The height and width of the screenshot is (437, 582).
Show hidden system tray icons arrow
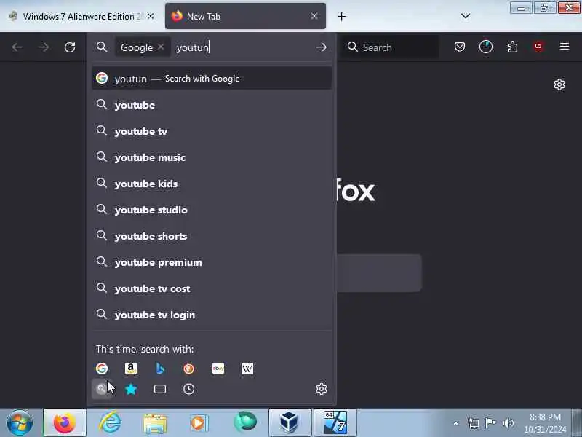pos(456,423)
